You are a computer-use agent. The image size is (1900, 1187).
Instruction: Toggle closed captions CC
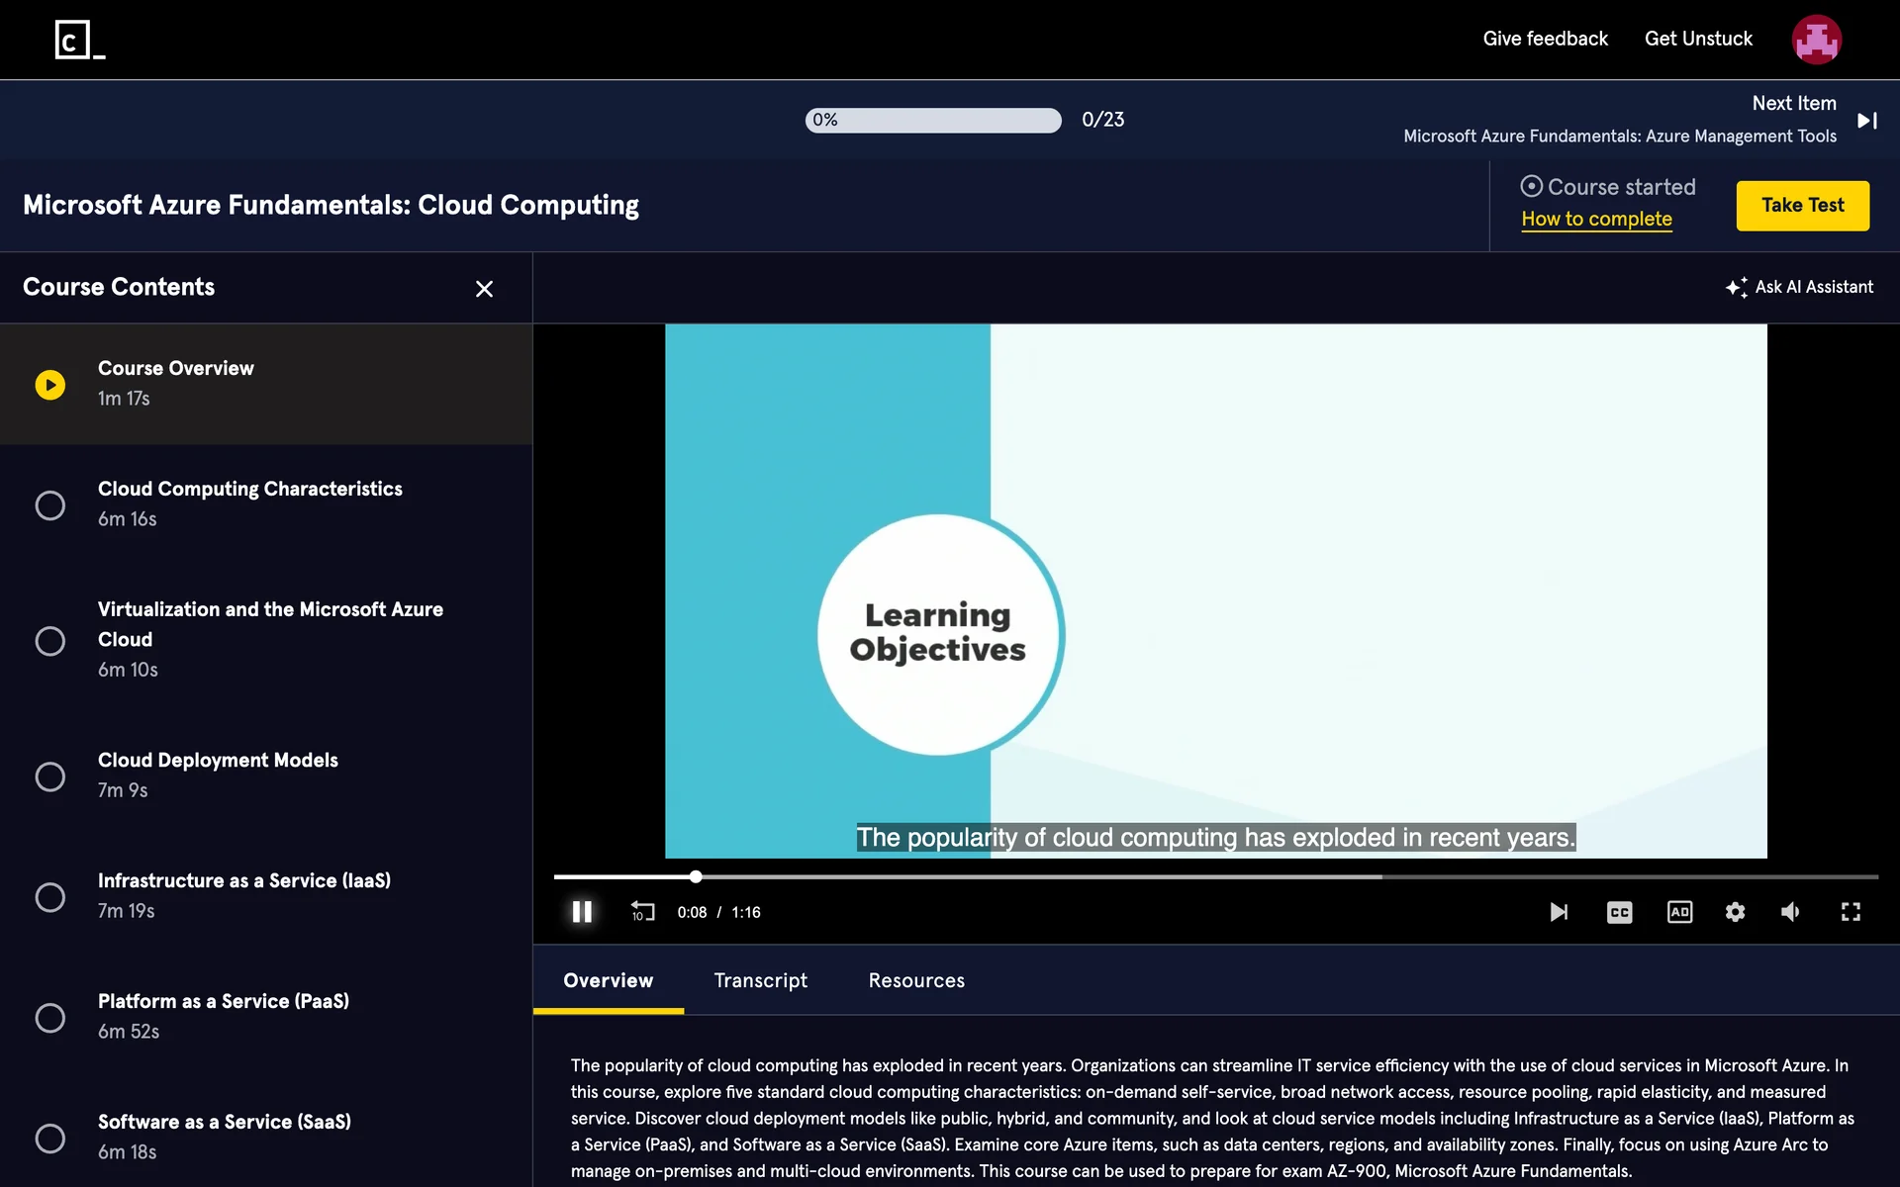click(1619, 912)
